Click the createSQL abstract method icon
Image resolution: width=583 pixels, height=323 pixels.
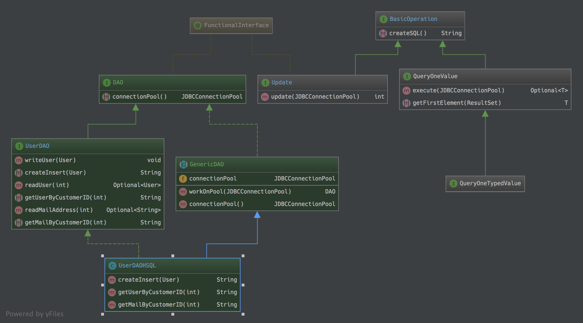click(383, 33)
